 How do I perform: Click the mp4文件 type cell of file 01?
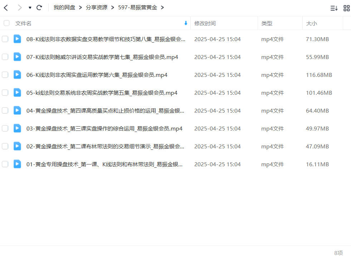[272, 164]
